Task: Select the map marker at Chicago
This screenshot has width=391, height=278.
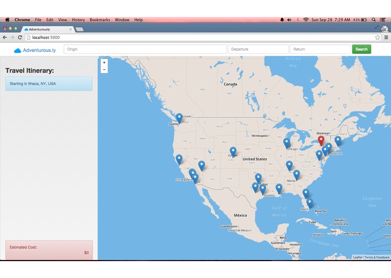Action: pyautogui.click(x=286, y=143)
